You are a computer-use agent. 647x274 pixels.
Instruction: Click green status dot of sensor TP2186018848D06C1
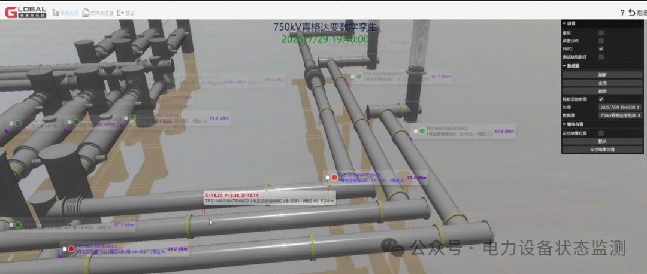coord(359,76)
